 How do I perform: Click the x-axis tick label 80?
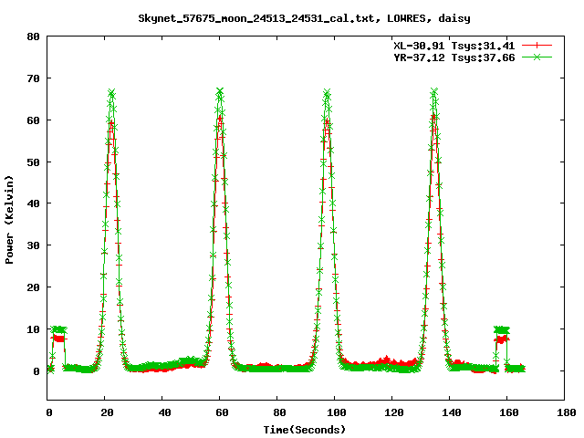(279, 412)
